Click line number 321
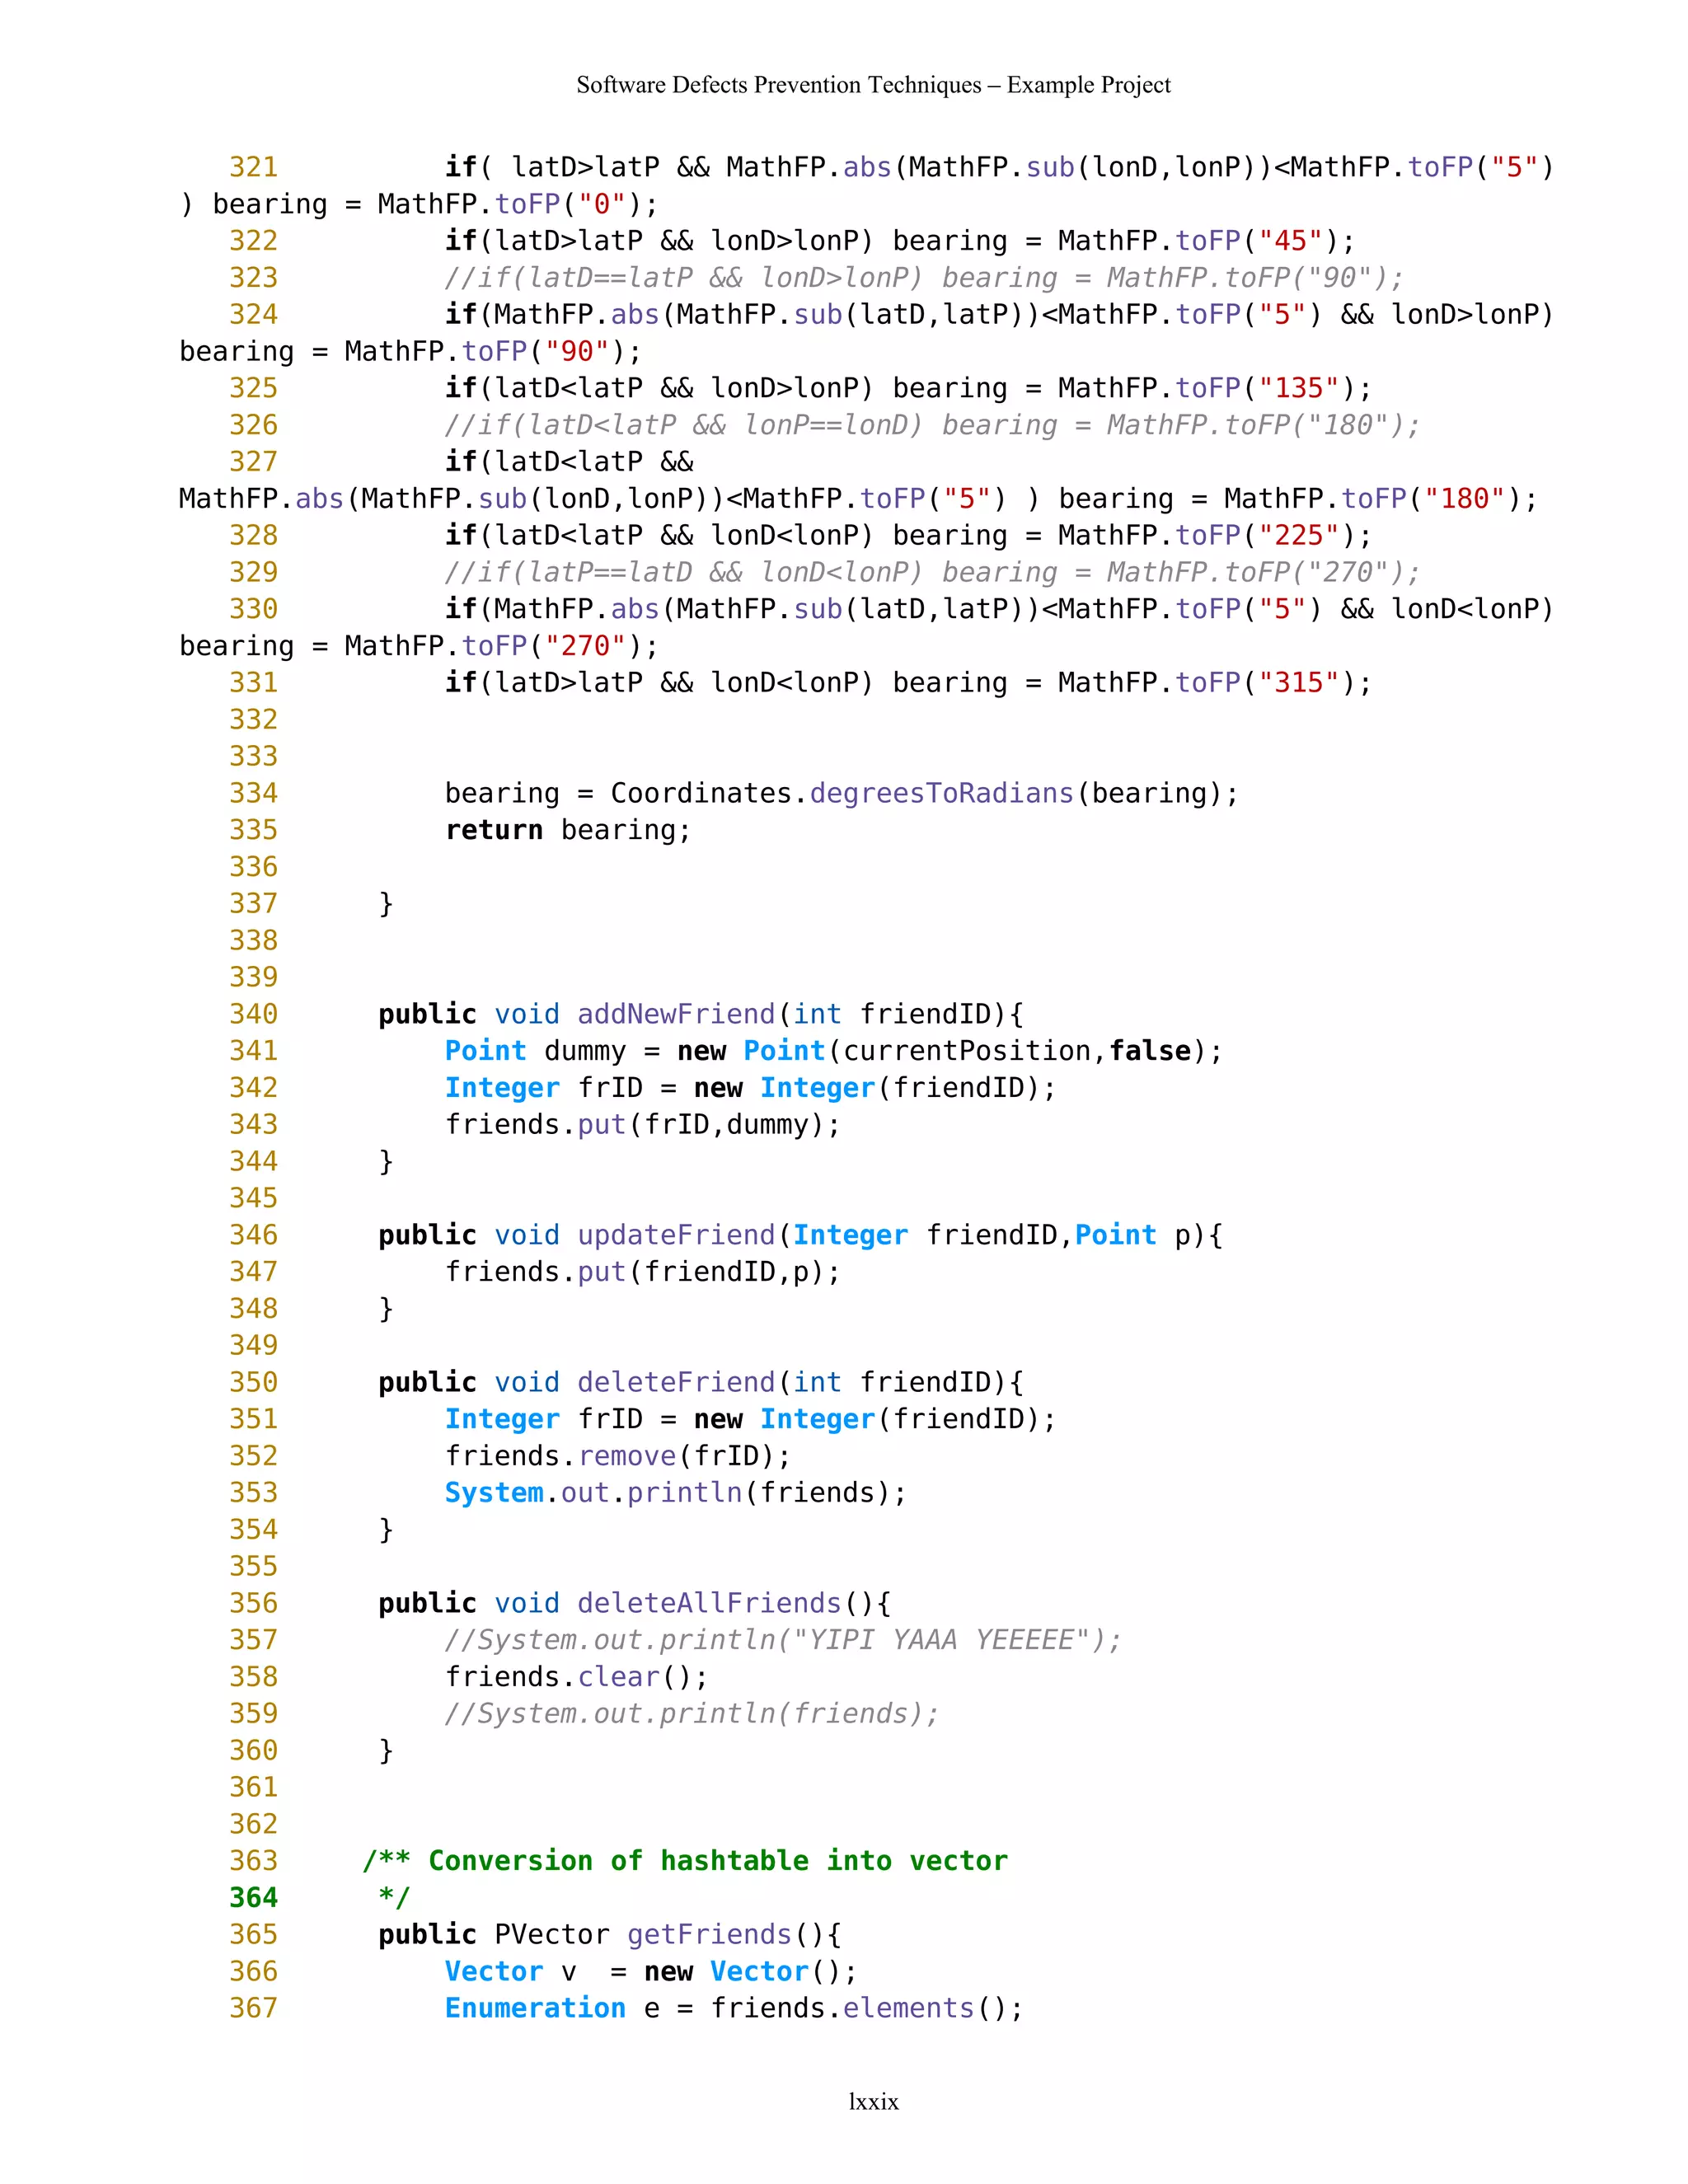 (x=253, y=167)
